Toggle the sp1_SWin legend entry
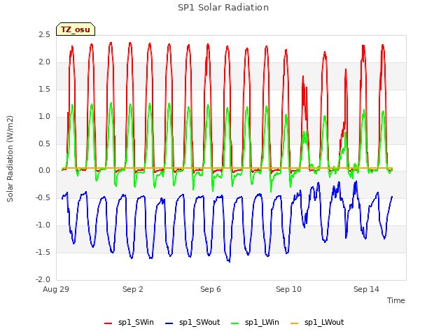This screenshot has width=448, height=336. pyautogui.click(x=129, y=323)
